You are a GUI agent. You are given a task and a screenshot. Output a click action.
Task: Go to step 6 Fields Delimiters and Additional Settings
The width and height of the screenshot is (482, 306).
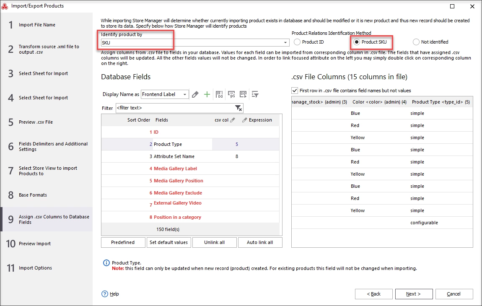point(47,146)
